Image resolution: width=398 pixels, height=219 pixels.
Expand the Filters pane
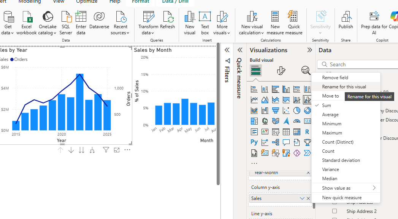click(227, 50)
